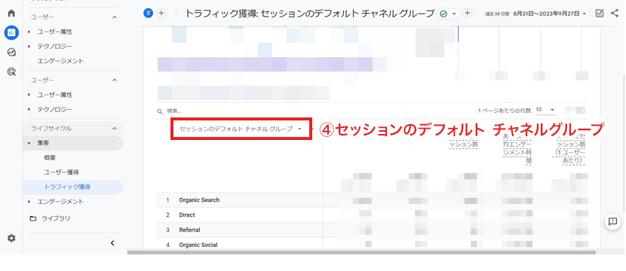Open the Home icon in navigation rail
Screen dimensions: 626x271
(11, 13)
